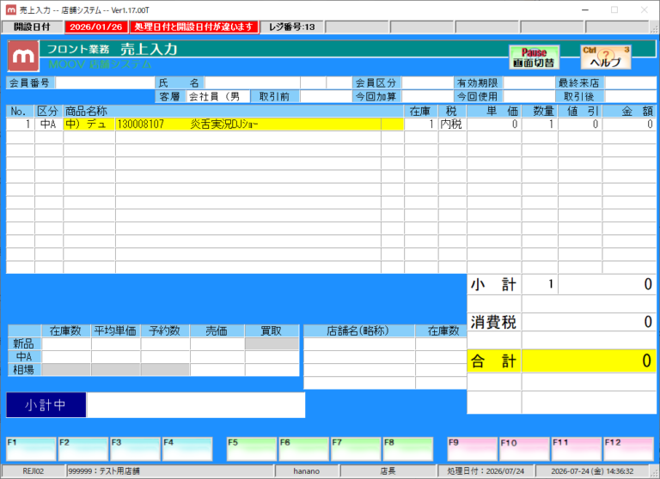Click the 開設日付 label in top bar
The image size is (660, 479).
point(32,27)
